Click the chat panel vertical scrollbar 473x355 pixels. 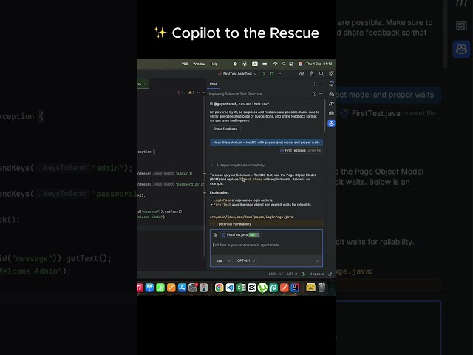324,115
